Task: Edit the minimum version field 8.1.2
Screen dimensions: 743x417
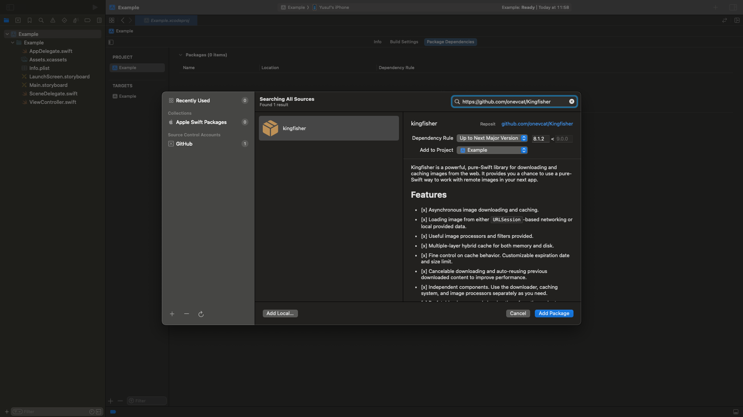Action: pos(541,139)
